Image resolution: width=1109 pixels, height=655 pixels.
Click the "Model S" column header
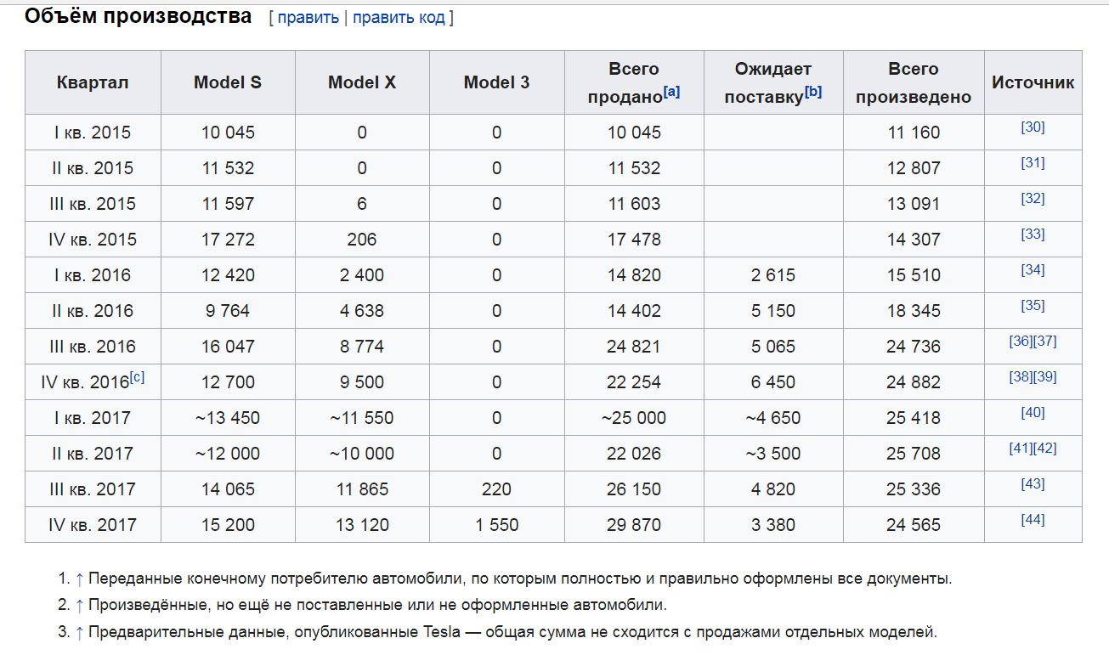[x=228, y=82]
